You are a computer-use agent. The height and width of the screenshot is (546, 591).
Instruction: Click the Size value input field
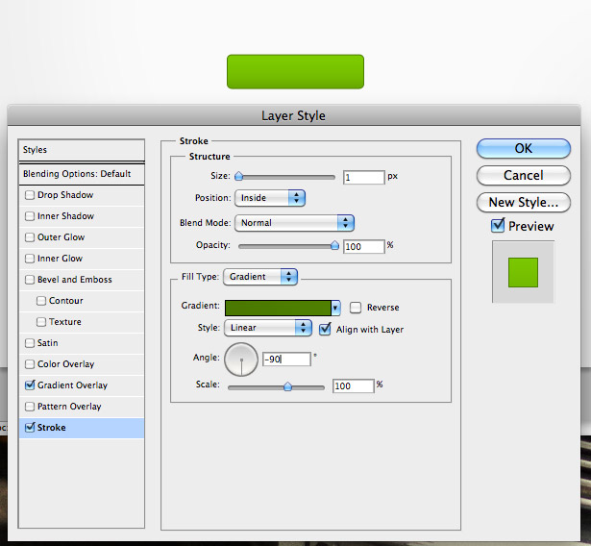click(363, 177)
